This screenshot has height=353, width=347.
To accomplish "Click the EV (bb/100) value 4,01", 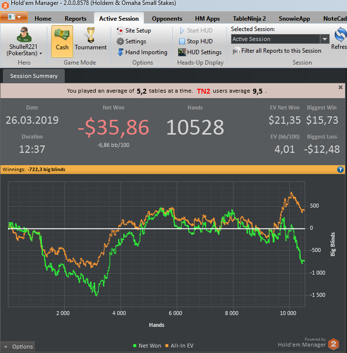I will pyautogui.click(x=284, y=149).
